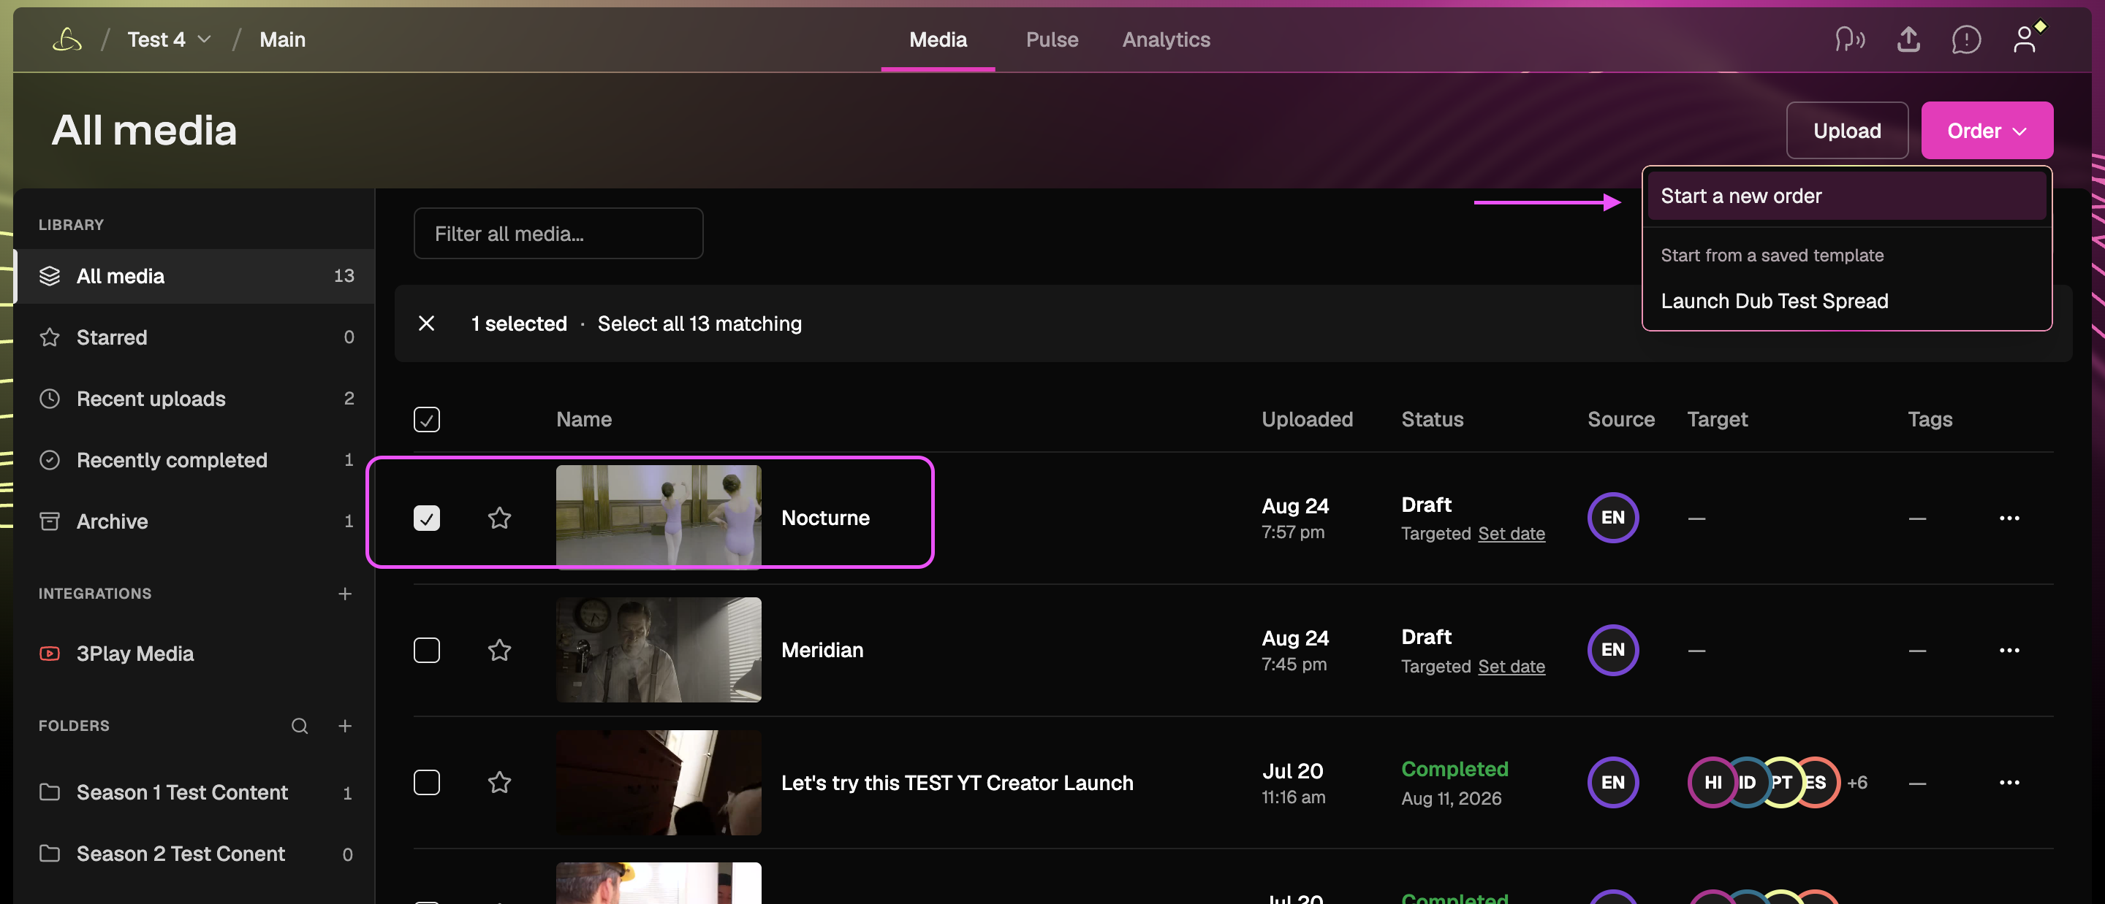Click the Filter all media input
The height and width of the screenshot is (904, 2105).
(x=558, y=234)
